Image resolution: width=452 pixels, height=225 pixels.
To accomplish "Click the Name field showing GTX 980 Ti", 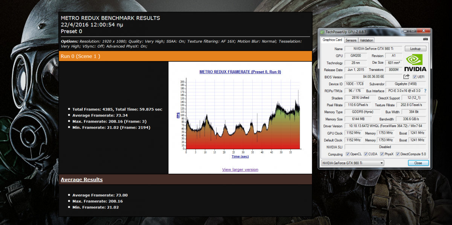I will click(373, 49).
